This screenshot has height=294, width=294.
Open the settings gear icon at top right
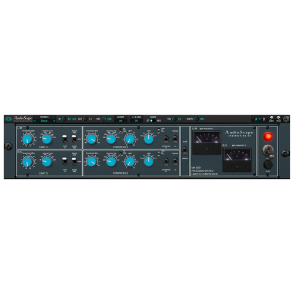[x=286, y=119]
